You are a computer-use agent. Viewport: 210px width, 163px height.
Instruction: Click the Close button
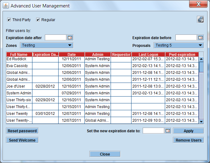point(105,154)
